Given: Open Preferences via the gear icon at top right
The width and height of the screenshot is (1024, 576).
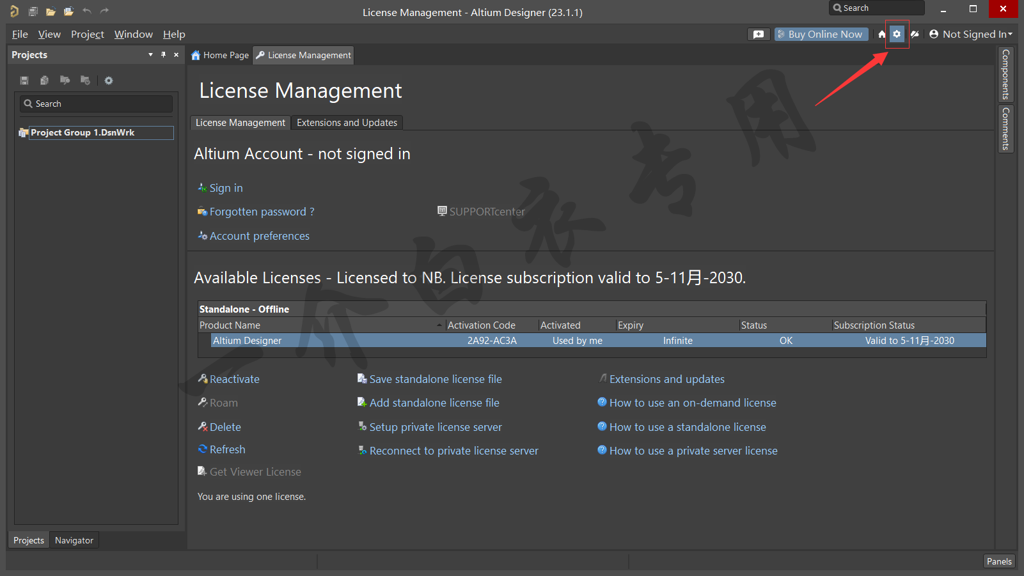Looking at the screenshot, I should tap(897, 35).
